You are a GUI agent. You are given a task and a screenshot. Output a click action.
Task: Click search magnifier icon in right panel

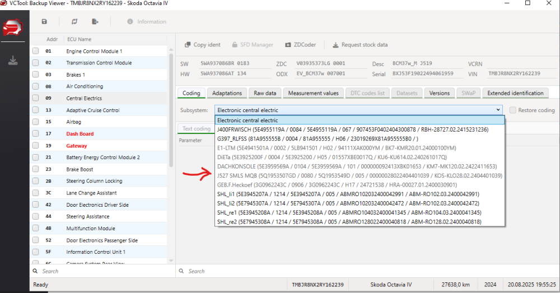(181, 271)
